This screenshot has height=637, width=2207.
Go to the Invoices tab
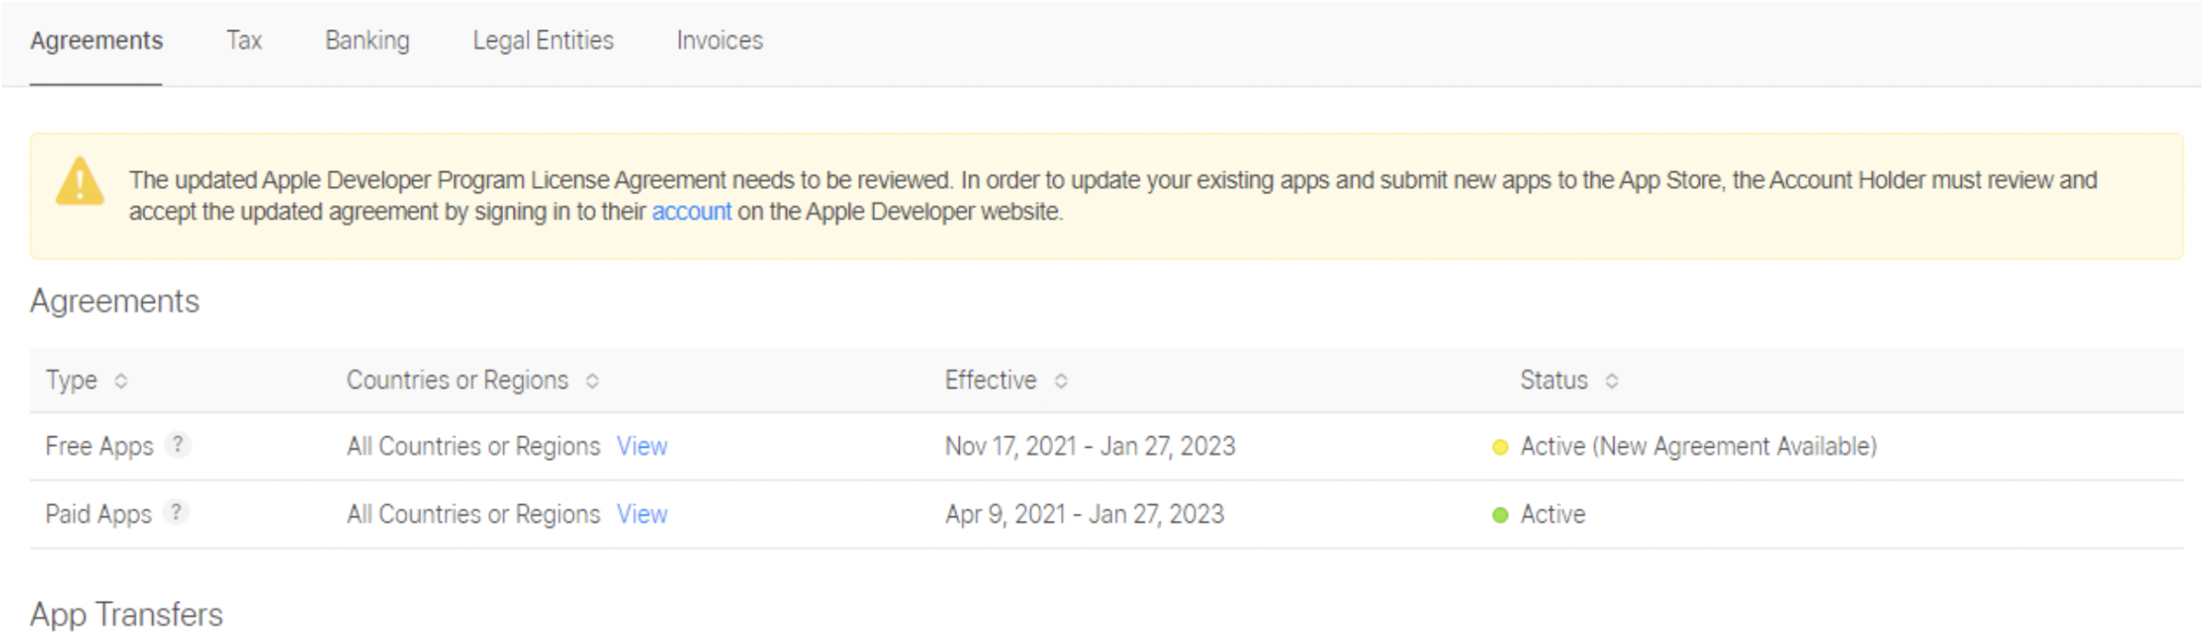[x=720, y=41]
